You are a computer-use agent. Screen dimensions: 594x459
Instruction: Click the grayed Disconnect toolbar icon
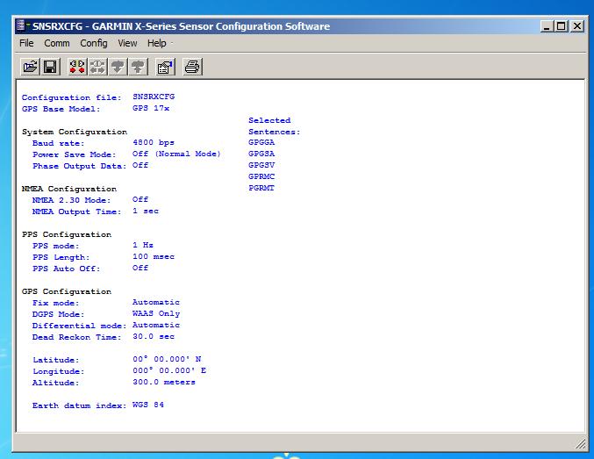tap(97, 67)
